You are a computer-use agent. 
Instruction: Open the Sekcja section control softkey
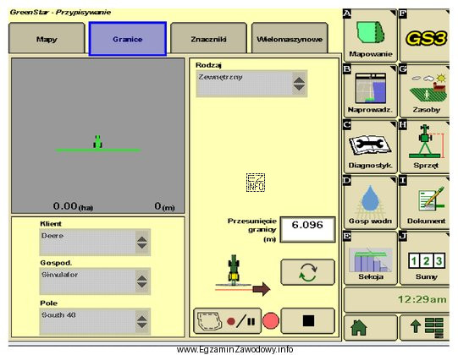click(x=370, y=258)
